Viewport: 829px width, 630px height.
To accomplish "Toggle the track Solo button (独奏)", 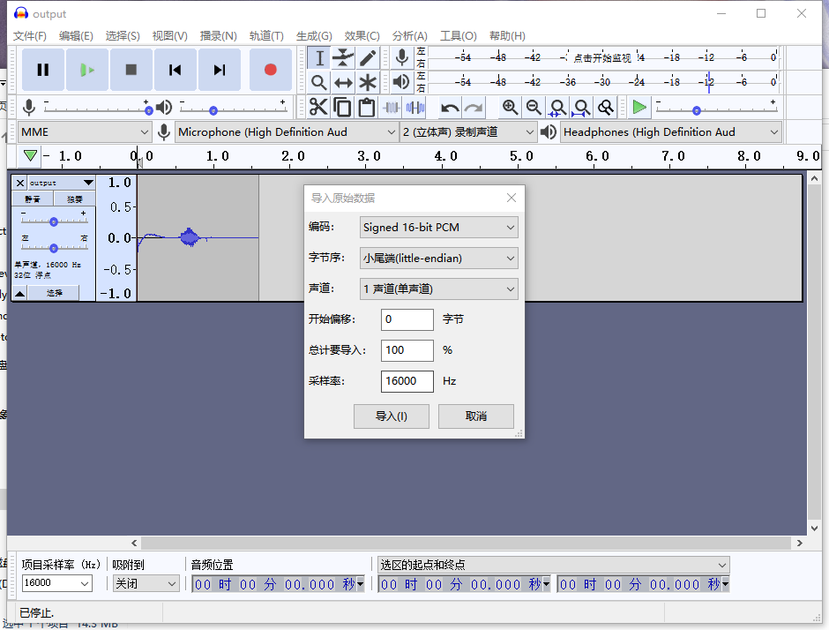I will (x=75, y=199).
